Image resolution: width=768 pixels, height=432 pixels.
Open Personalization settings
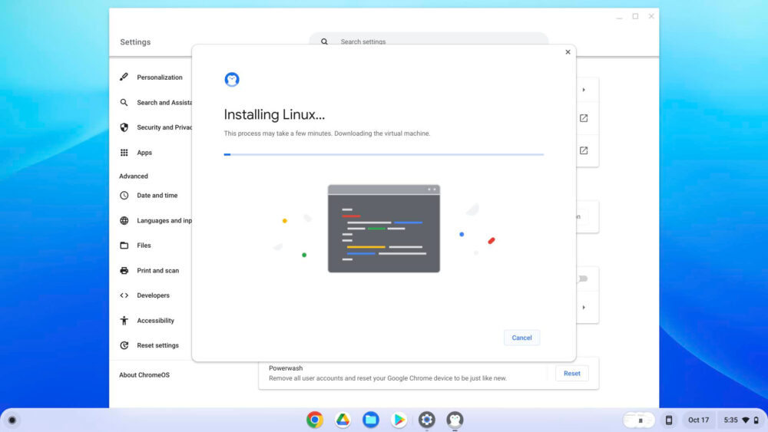pyautogui.click(x=159, y=77)
